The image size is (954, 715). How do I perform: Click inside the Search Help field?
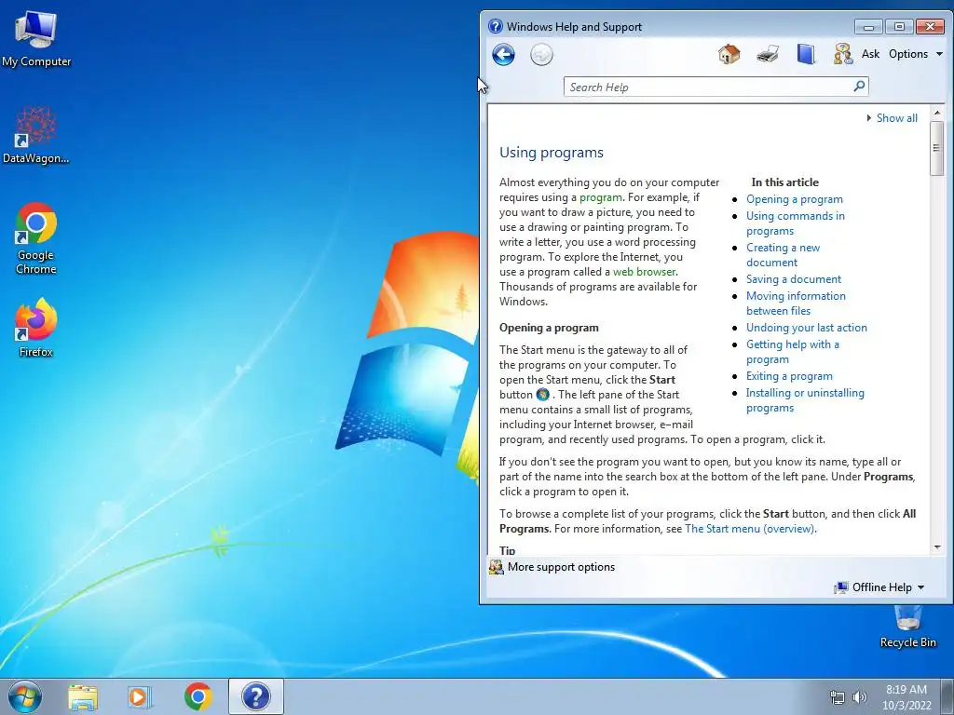click(709, 87)
